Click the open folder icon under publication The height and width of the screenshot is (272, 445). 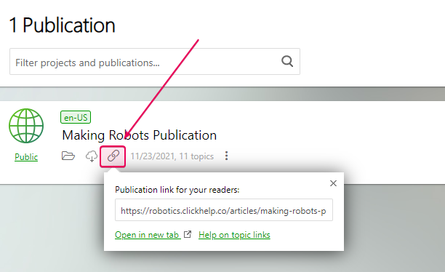68,156
